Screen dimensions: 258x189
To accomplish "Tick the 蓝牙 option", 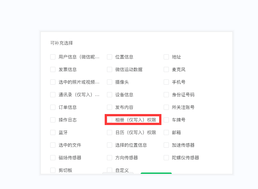I will coord(53,132).
